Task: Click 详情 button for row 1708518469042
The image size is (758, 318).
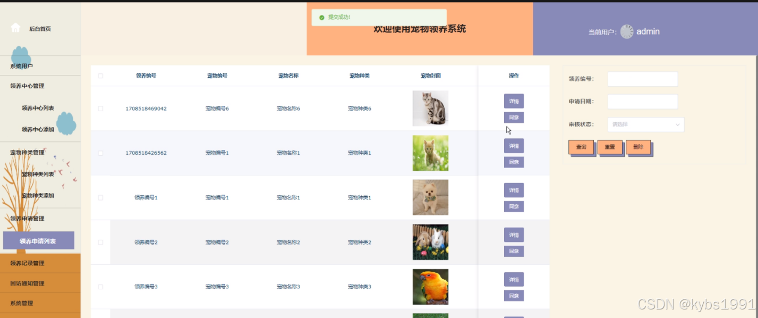Action: click(x=514, y=101)
